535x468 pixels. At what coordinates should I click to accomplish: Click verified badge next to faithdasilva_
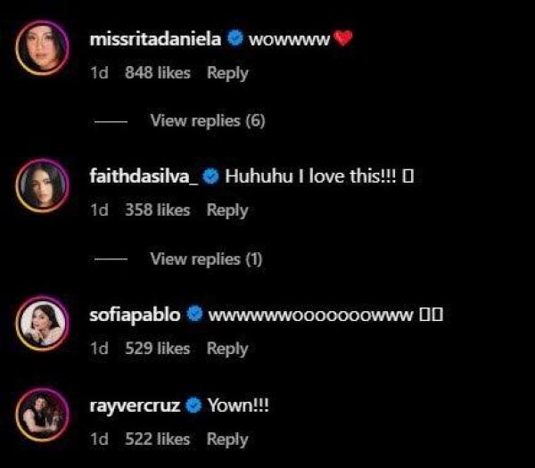[x=210, y=176]
